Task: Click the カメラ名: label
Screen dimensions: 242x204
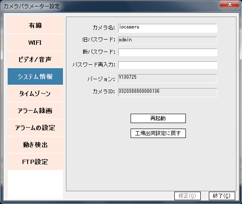Action: 104,28
